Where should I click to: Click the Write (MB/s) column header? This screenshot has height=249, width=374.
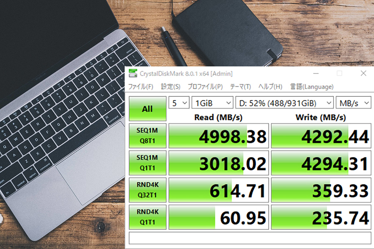tap(320, 117)
